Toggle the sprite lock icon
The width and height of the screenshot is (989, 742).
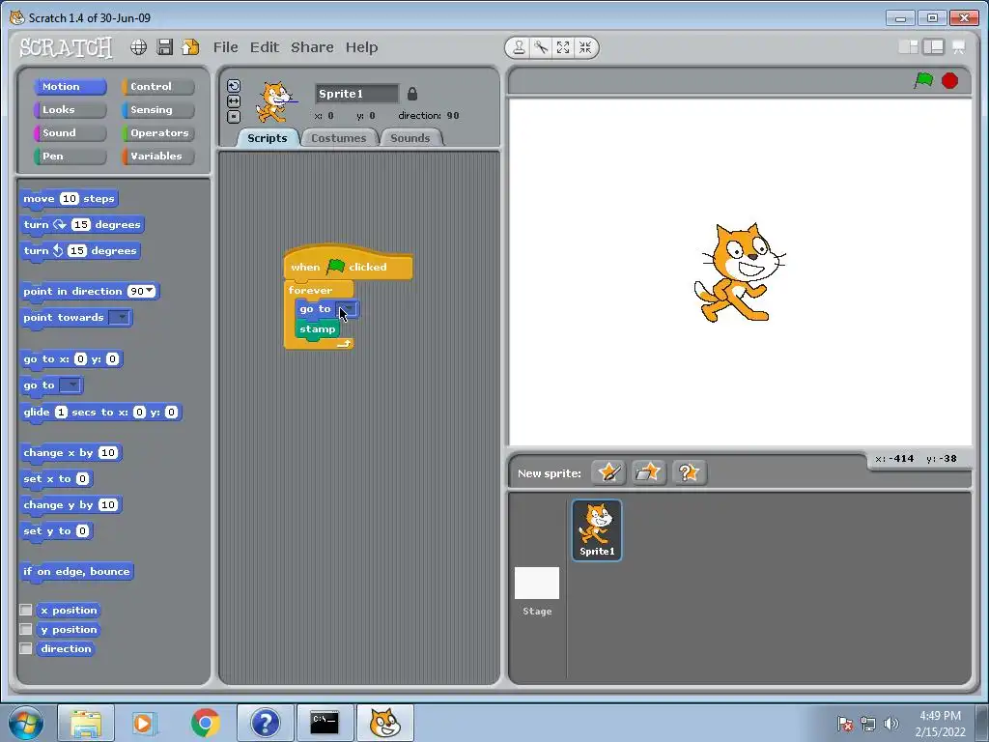tap(411, 94)
